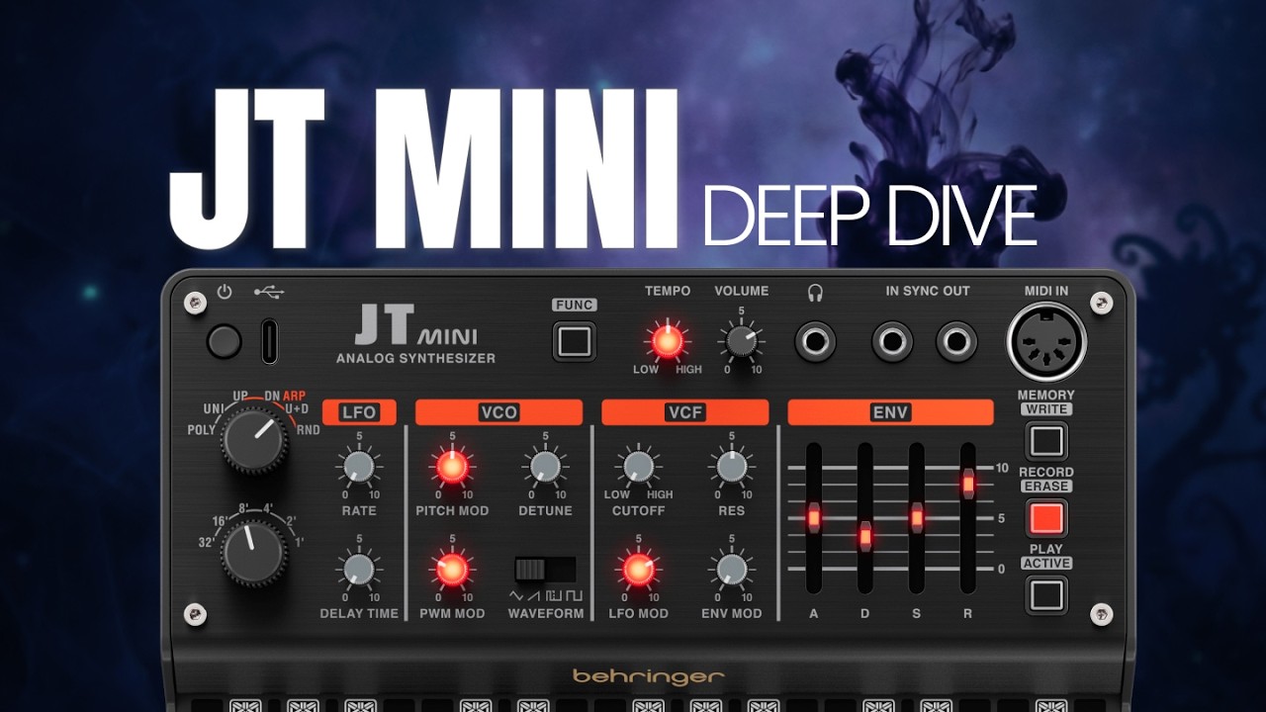Viewport: 1266px width, 712px height.
Task: Click the MIDI IN DIN connector
Action: [x=1046, y=342]
